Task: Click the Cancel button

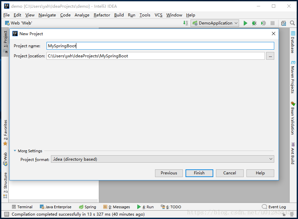Action: click(230, 173)
